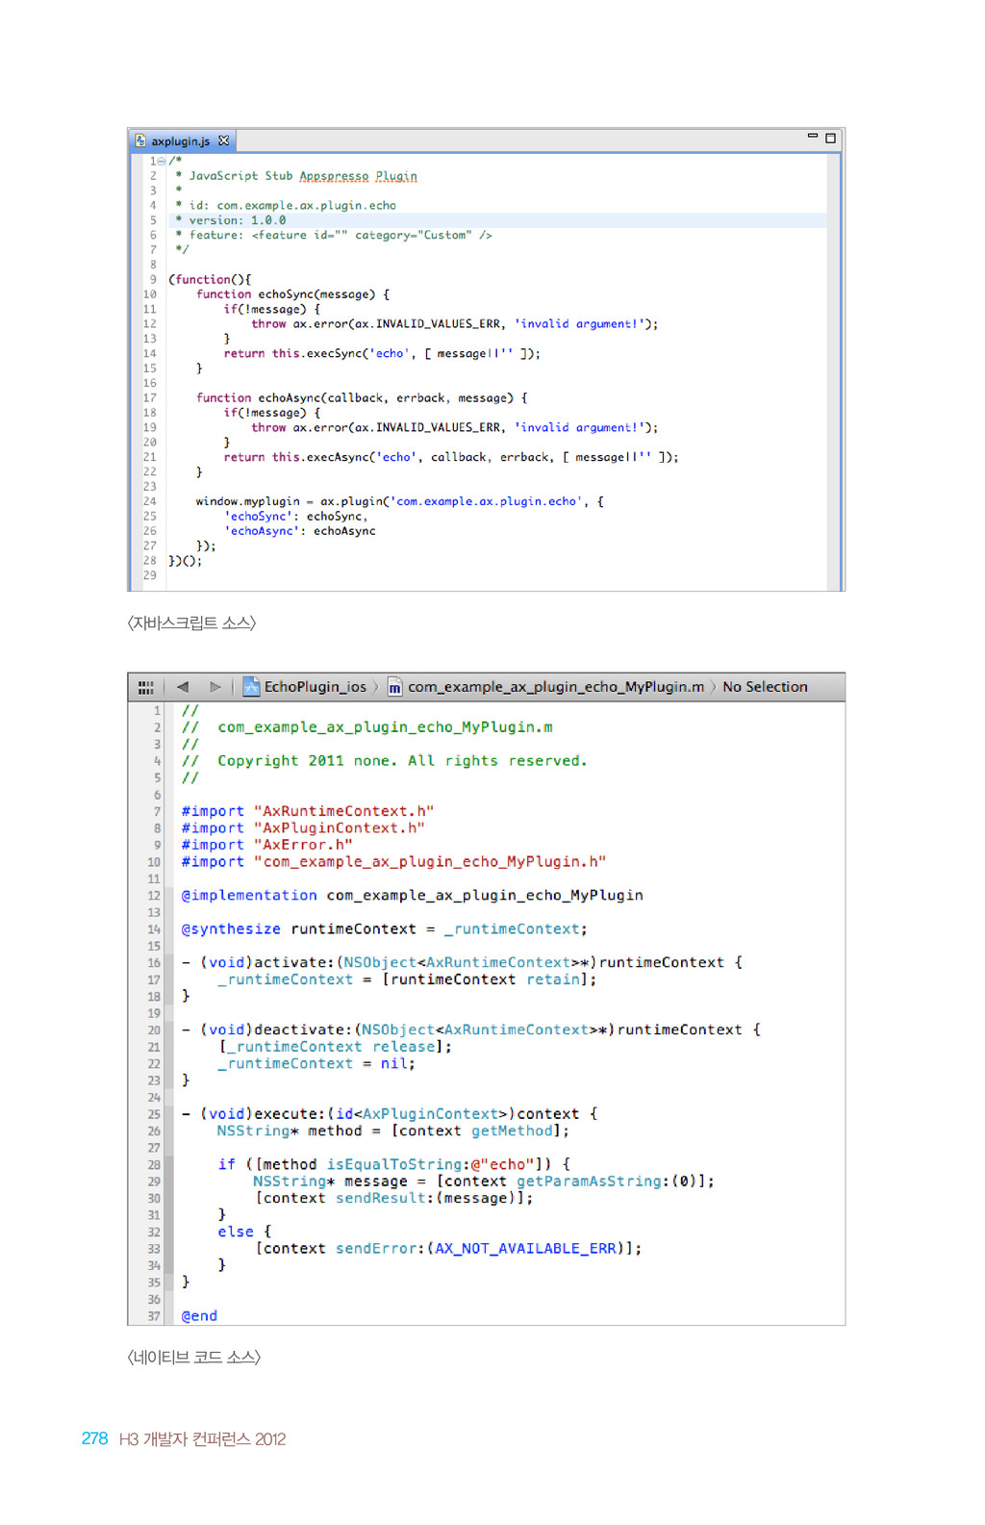
Task: Minimize the axplugin.js editor pane
Action: 813,137
